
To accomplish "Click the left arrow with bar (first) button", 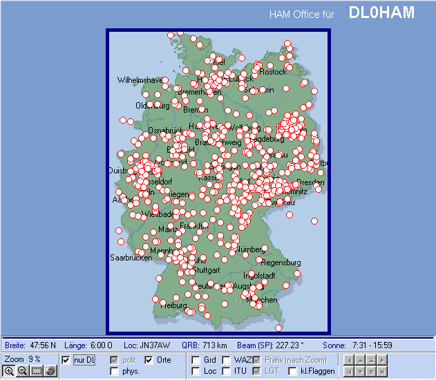I will tap(349, 372).
